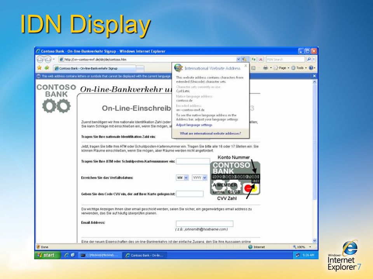373x279 pixels.
Task: Click the Show Desktop Quick Launch icon
Action: click(73, 255)
